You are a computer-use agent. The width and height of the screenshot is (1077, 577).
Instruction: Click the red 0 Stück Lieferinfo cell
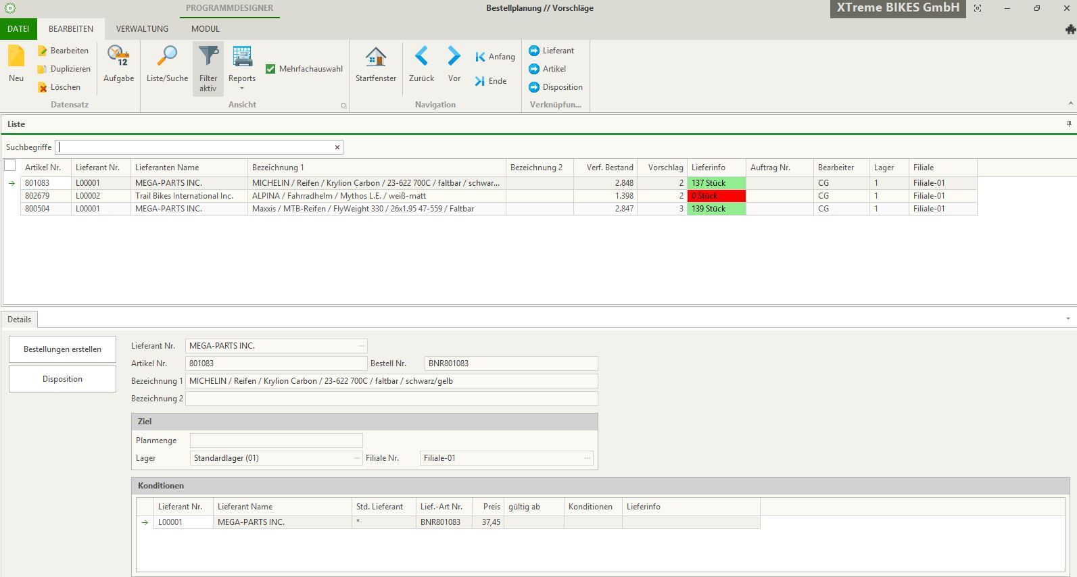point(716,196)
